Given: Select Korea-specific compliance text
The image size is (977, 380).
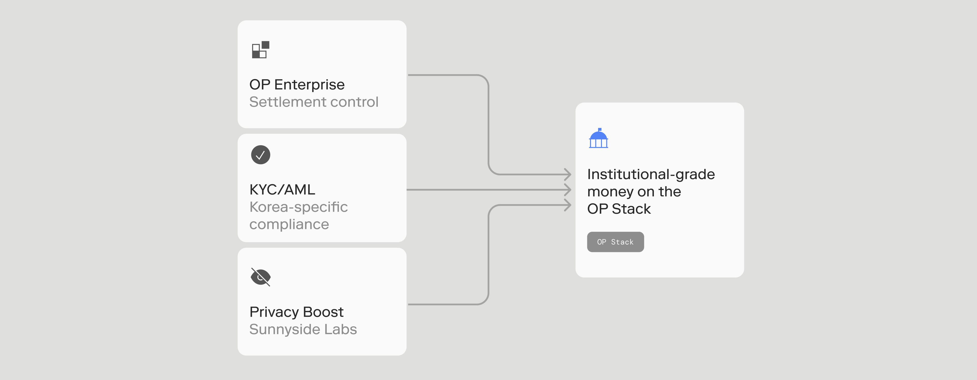Looking at the screenshot, I should [x=298, y=215].
